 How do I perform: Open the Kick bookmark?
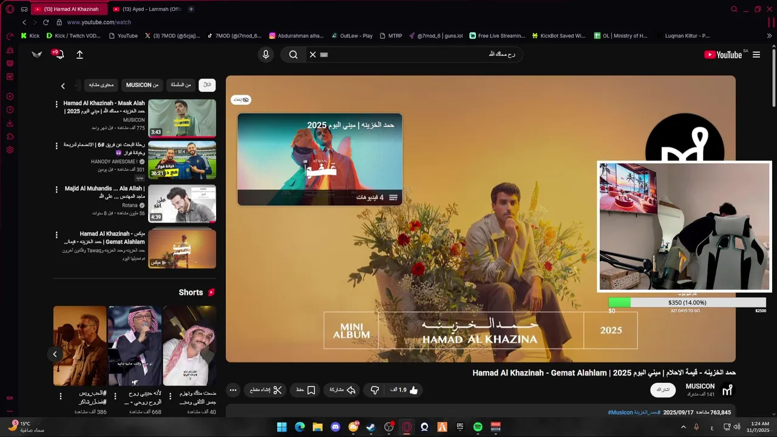(30, 36)
